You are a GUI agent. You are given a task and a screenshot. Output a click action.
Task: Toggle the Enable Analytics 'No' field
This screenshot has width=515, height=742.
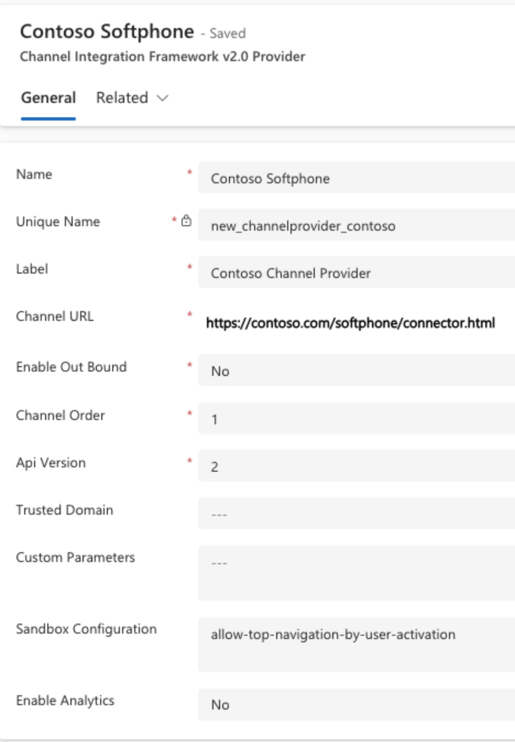point(357,704)
